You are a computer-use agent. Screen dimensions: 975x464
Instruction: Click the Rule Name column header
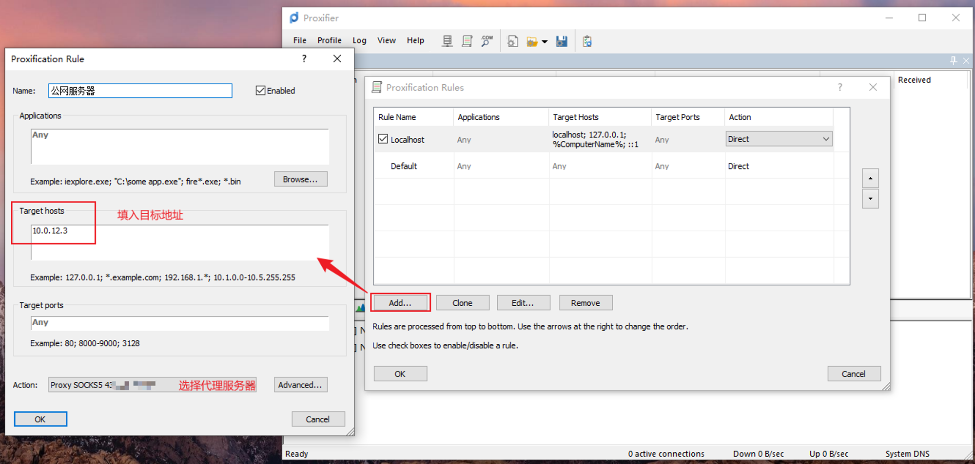point(414,117)
